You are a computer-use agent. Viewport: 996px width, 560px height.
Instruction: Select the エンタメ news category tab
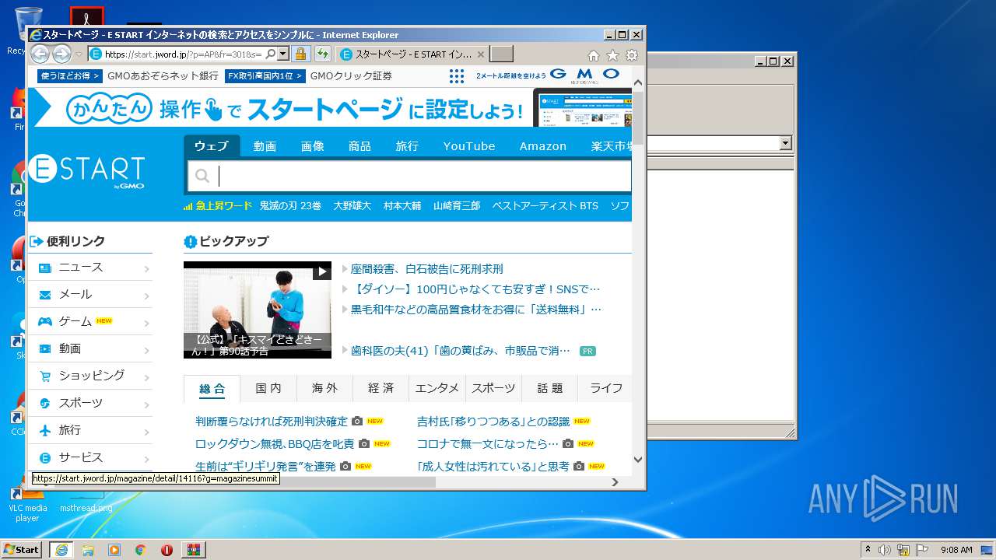[437, 388]
